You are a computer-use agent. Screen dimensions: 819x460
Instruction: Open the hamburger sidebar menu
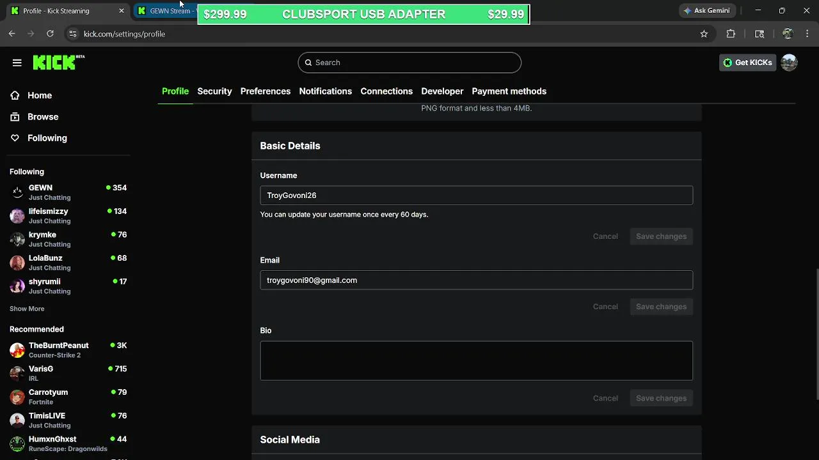click(x=17, y=63)
